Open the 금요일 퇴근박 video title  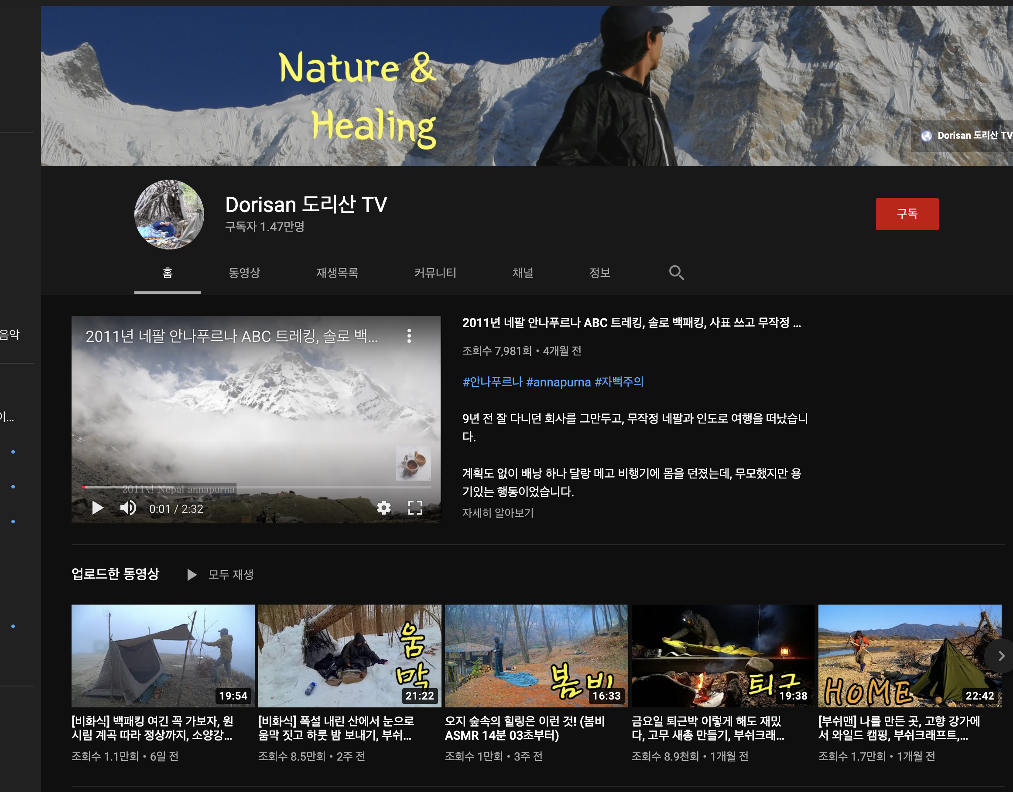708,728
